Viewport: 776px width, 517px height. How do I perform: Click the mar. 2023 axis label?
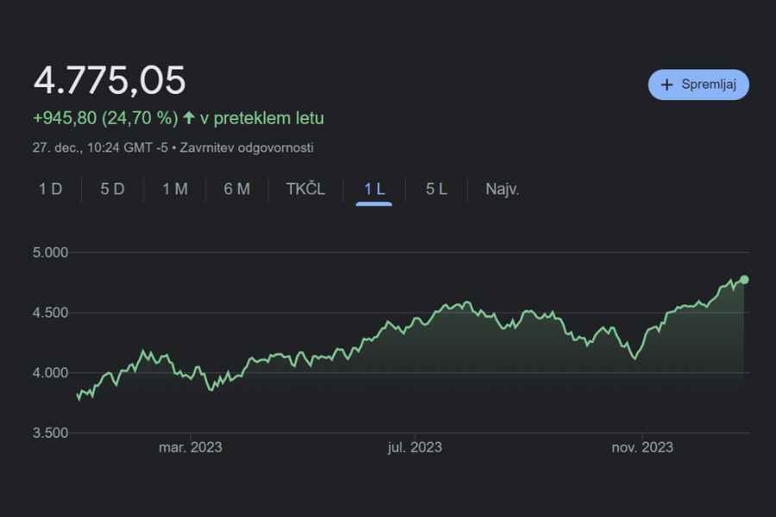pos(190,447)
